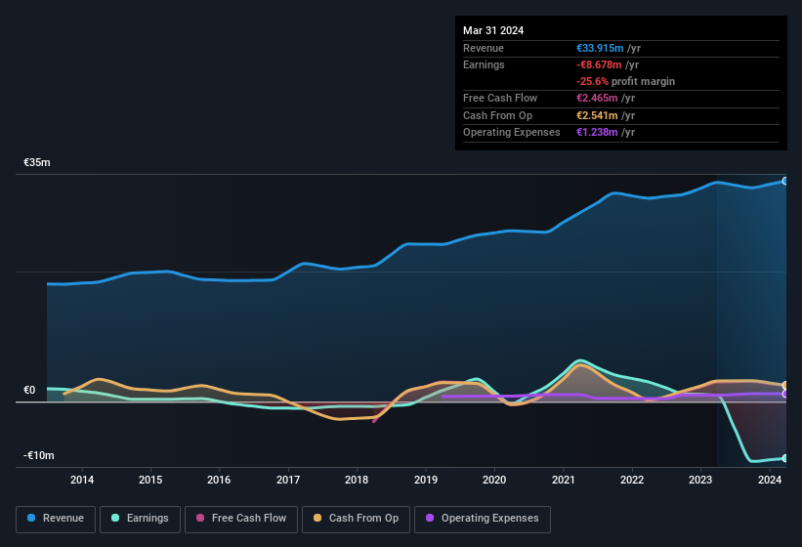Click the blue Revenue legend dot
802x547 pixels.
coord(32,519)
